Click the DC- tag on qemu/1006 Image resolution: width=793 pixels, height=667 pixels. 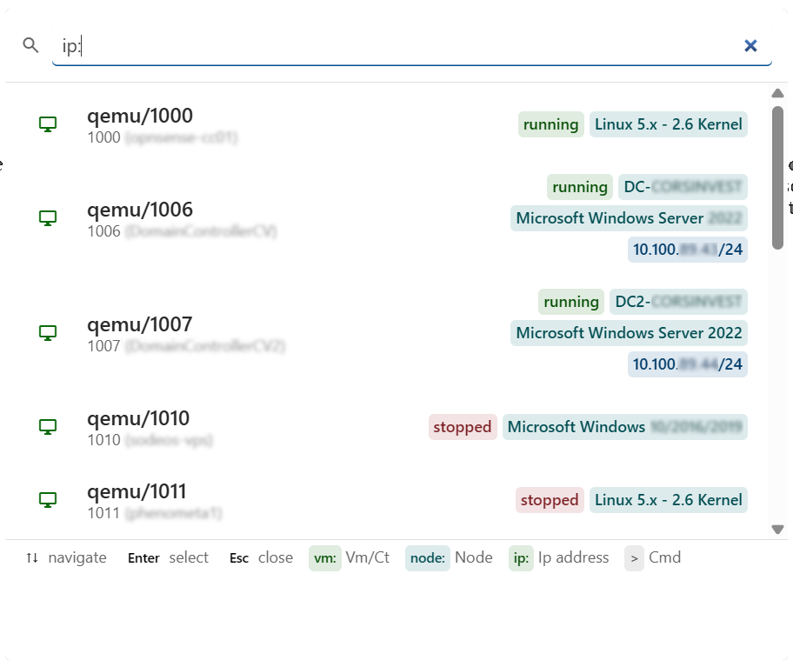[683, 187]
